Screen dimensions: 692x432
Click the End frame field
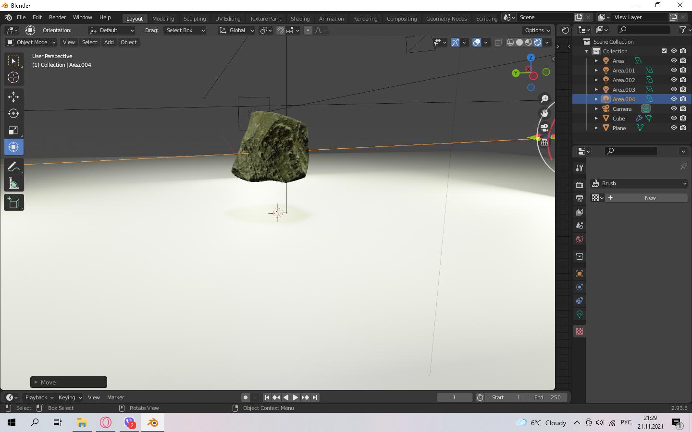(547, 397)
